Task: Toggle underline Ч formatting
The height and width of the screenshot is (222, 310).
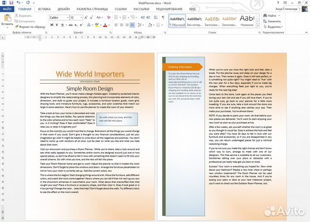Action: 62,25
